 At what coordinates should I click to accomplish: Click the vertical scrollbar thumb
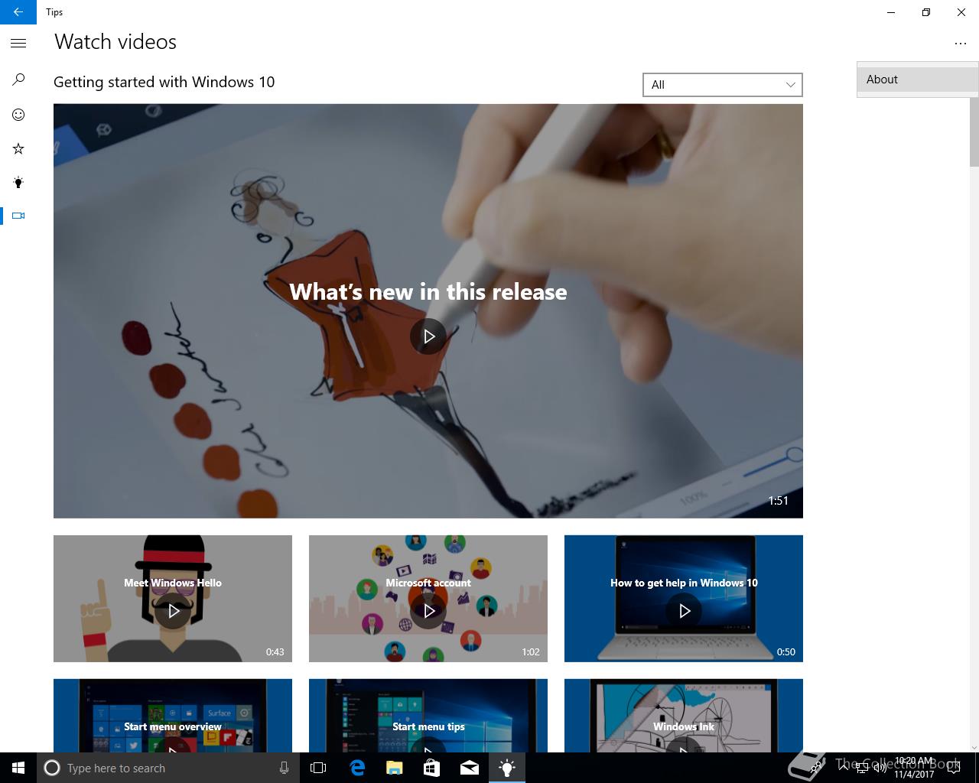pos(974,132)
